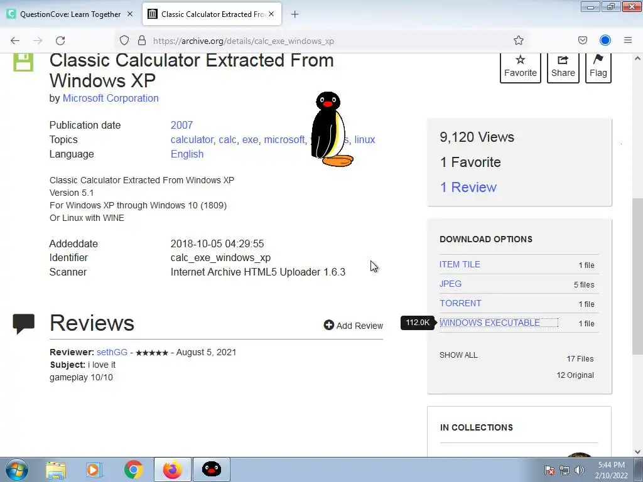Click identifier value calc_exe_windows_xp
643x482 pixels.
220,258
